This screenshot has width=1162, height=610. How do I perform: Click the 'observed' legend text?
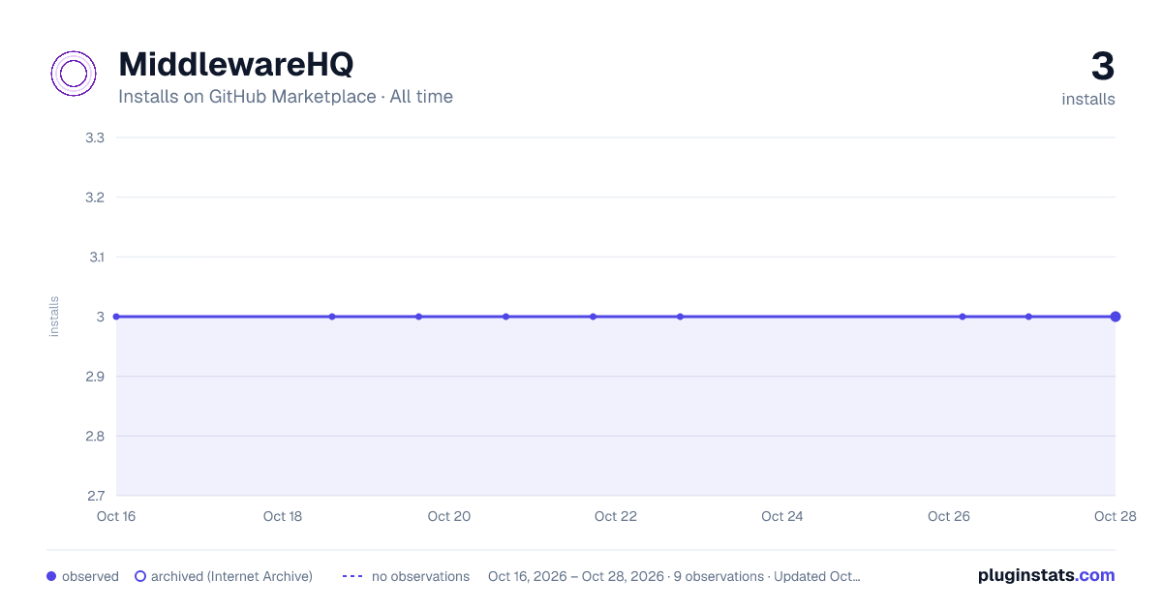90,576
